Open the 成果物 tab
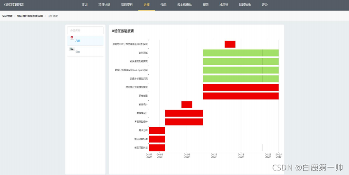Viewport: 349px width, 175px height. click(x=224, y=5)
